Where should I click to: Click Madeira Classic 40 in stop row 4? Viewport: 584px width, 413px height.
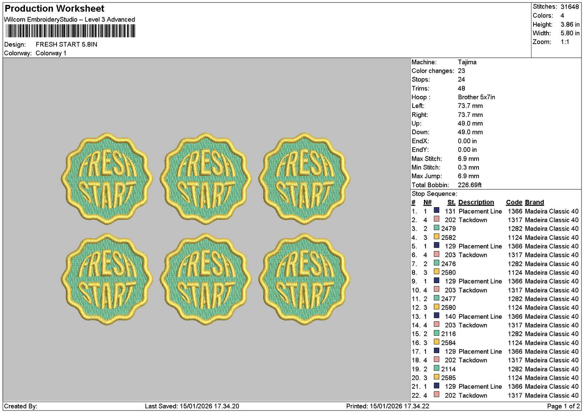click(x=552, y=237)
